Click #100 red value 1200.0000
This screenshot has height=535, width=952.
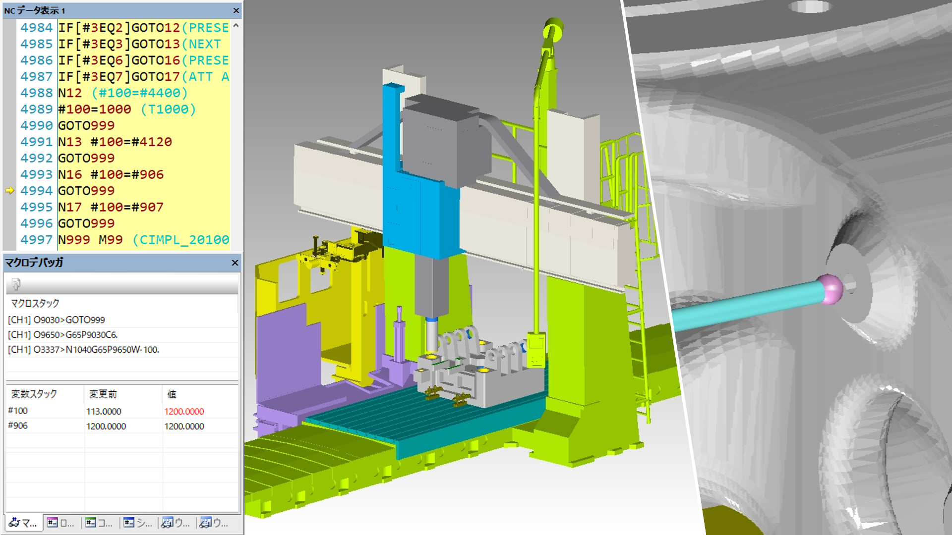click(184, 412)
